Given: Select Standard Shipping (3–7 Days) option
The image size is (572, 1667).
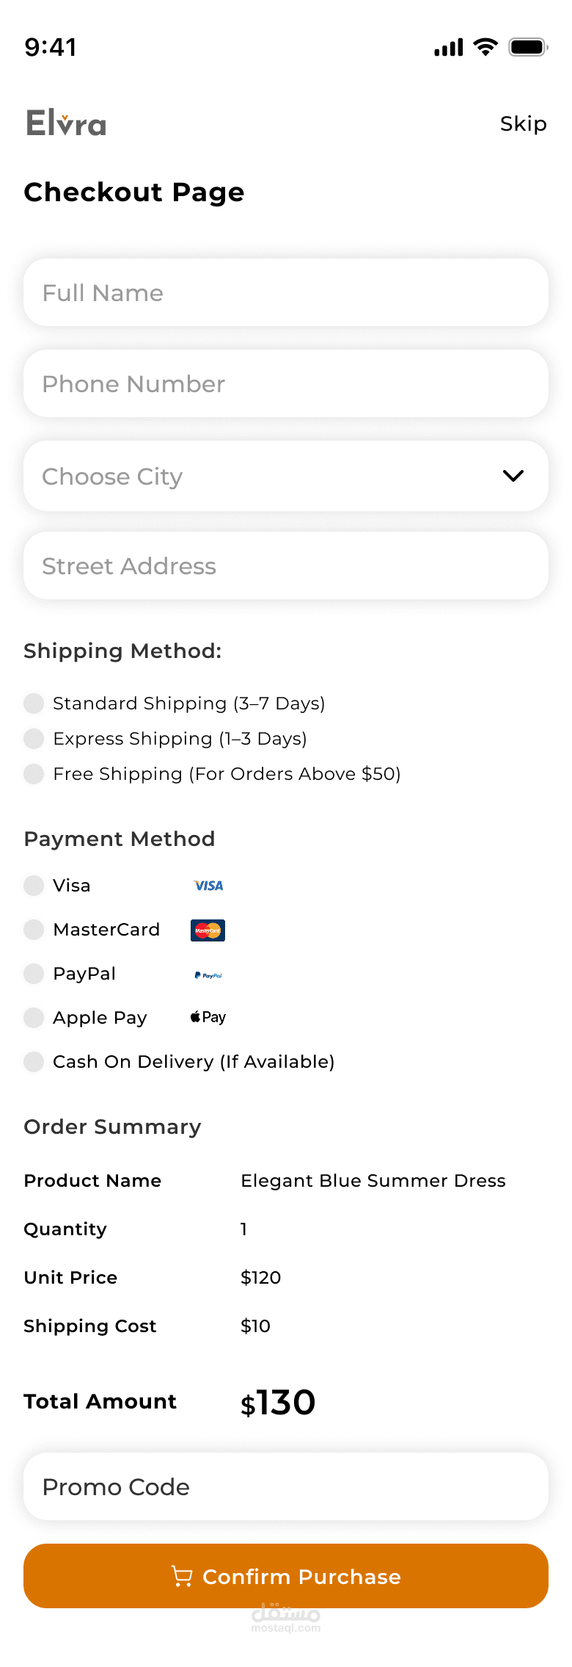Looking at the screenshot, I should (34, 704).
